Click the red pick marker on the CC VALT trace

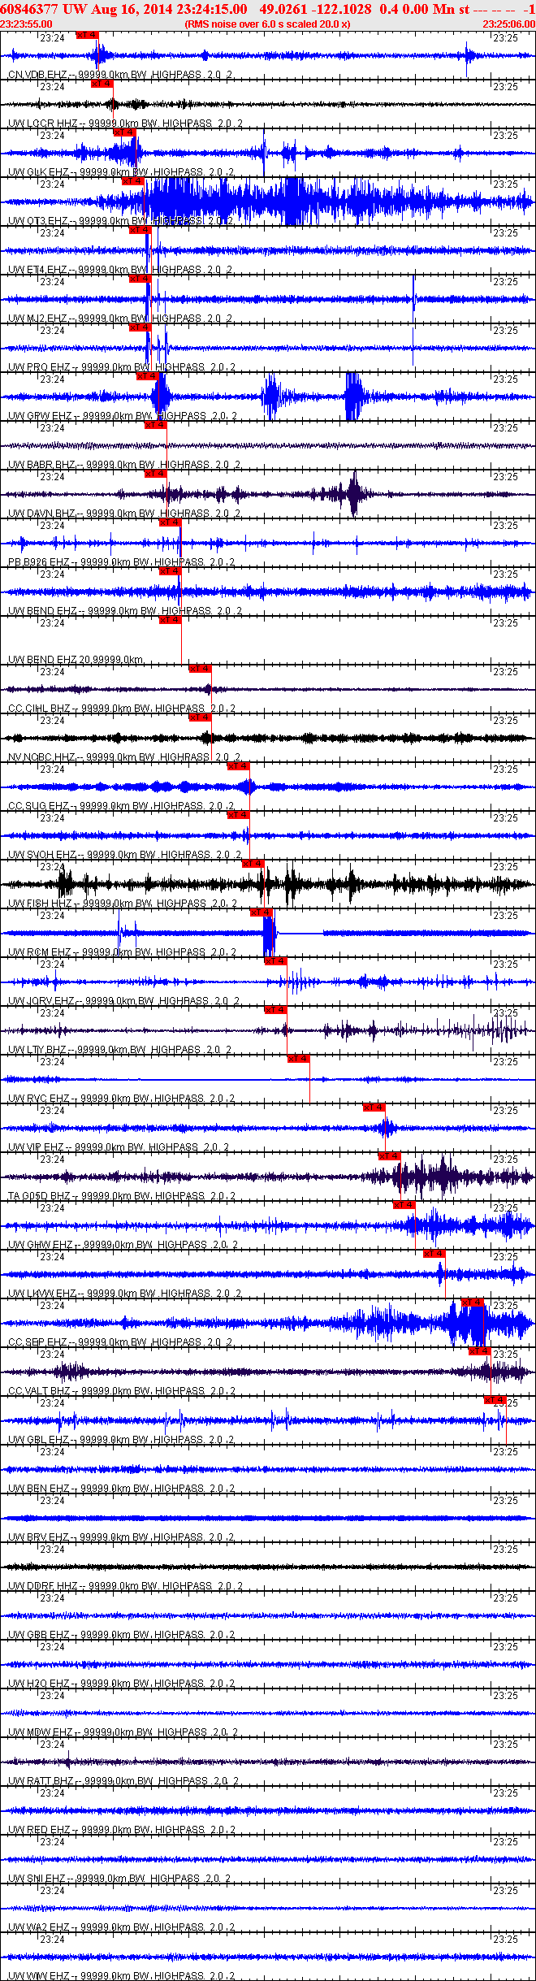coord(480,1351)
